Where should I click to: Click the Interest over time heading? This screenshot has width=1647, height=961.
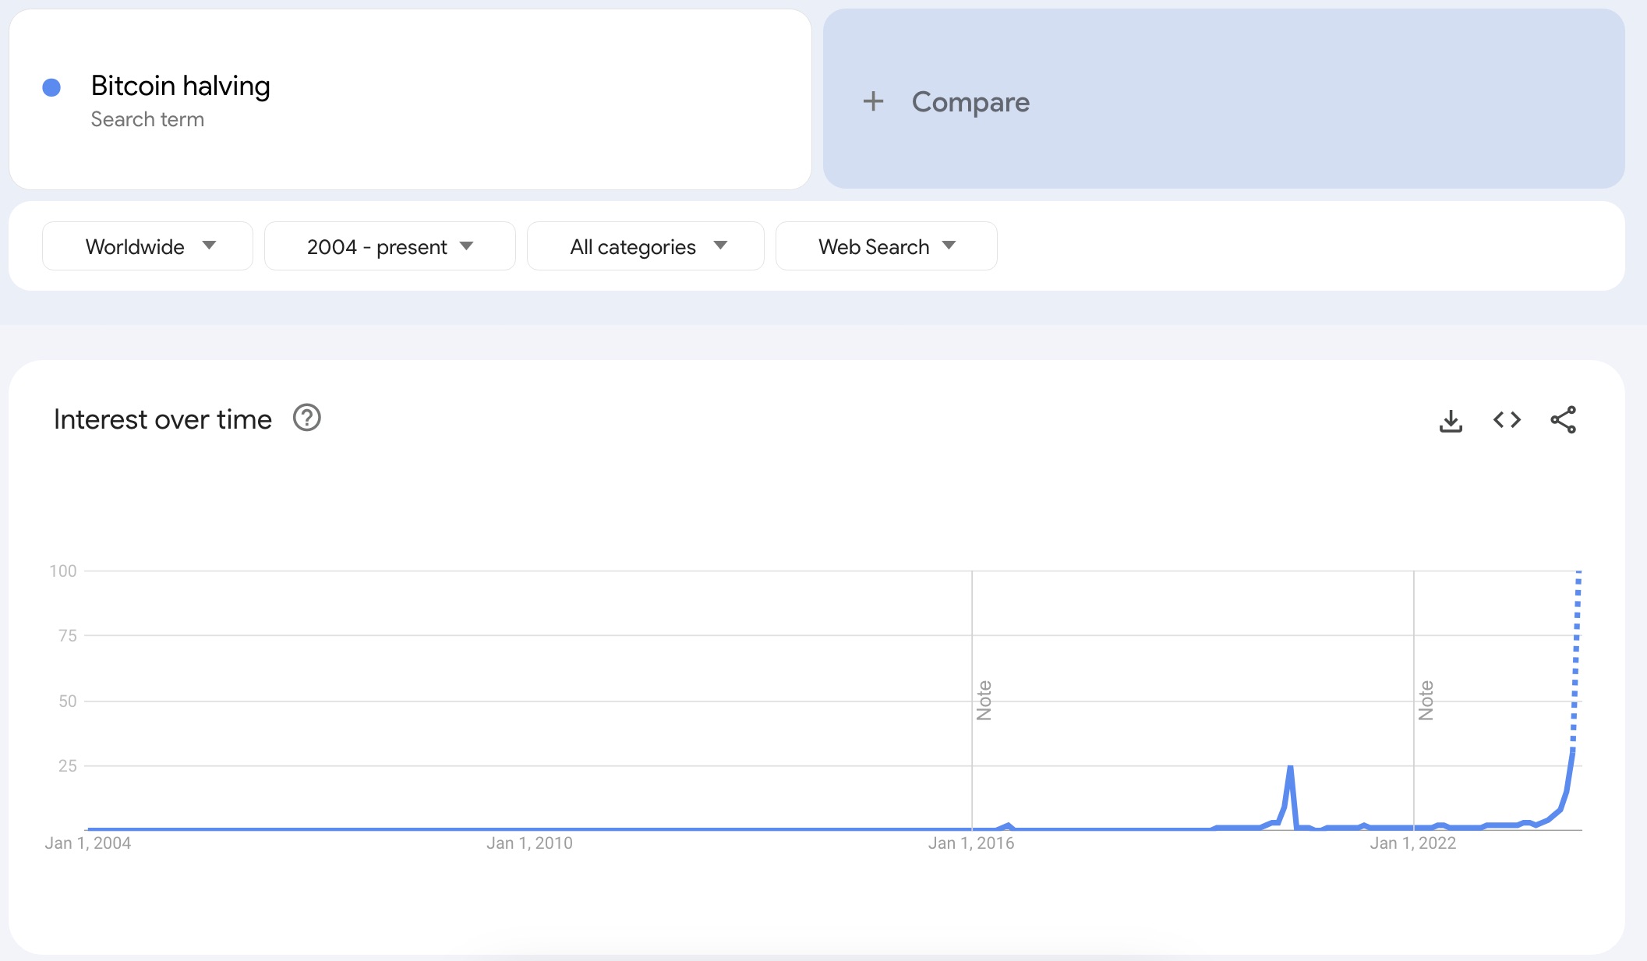point(163,419)
